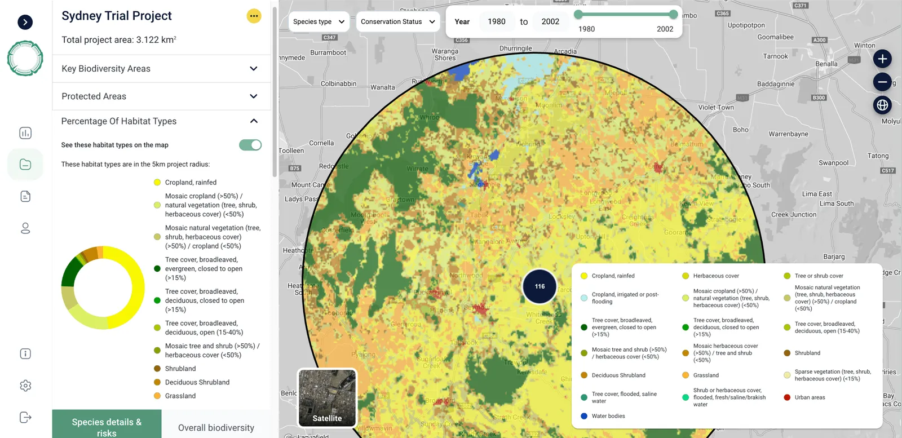Expand the Protected Areas section

coord(161,96)
